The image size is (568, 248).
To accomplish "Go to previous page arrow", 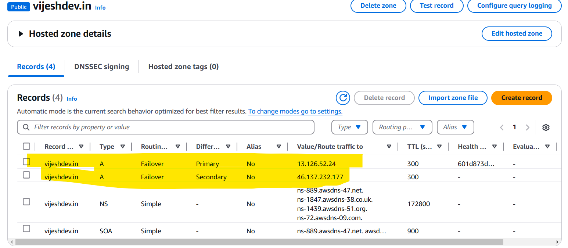I will click(502, 127).
